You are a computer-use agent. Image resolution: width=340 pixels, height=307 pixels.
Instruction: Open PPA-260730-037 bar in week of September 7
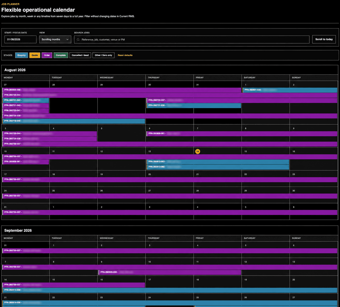coord(170,267)
